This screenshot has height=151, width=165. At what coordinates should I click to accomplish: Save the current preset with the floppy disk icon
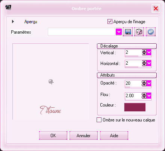[128, 32]
